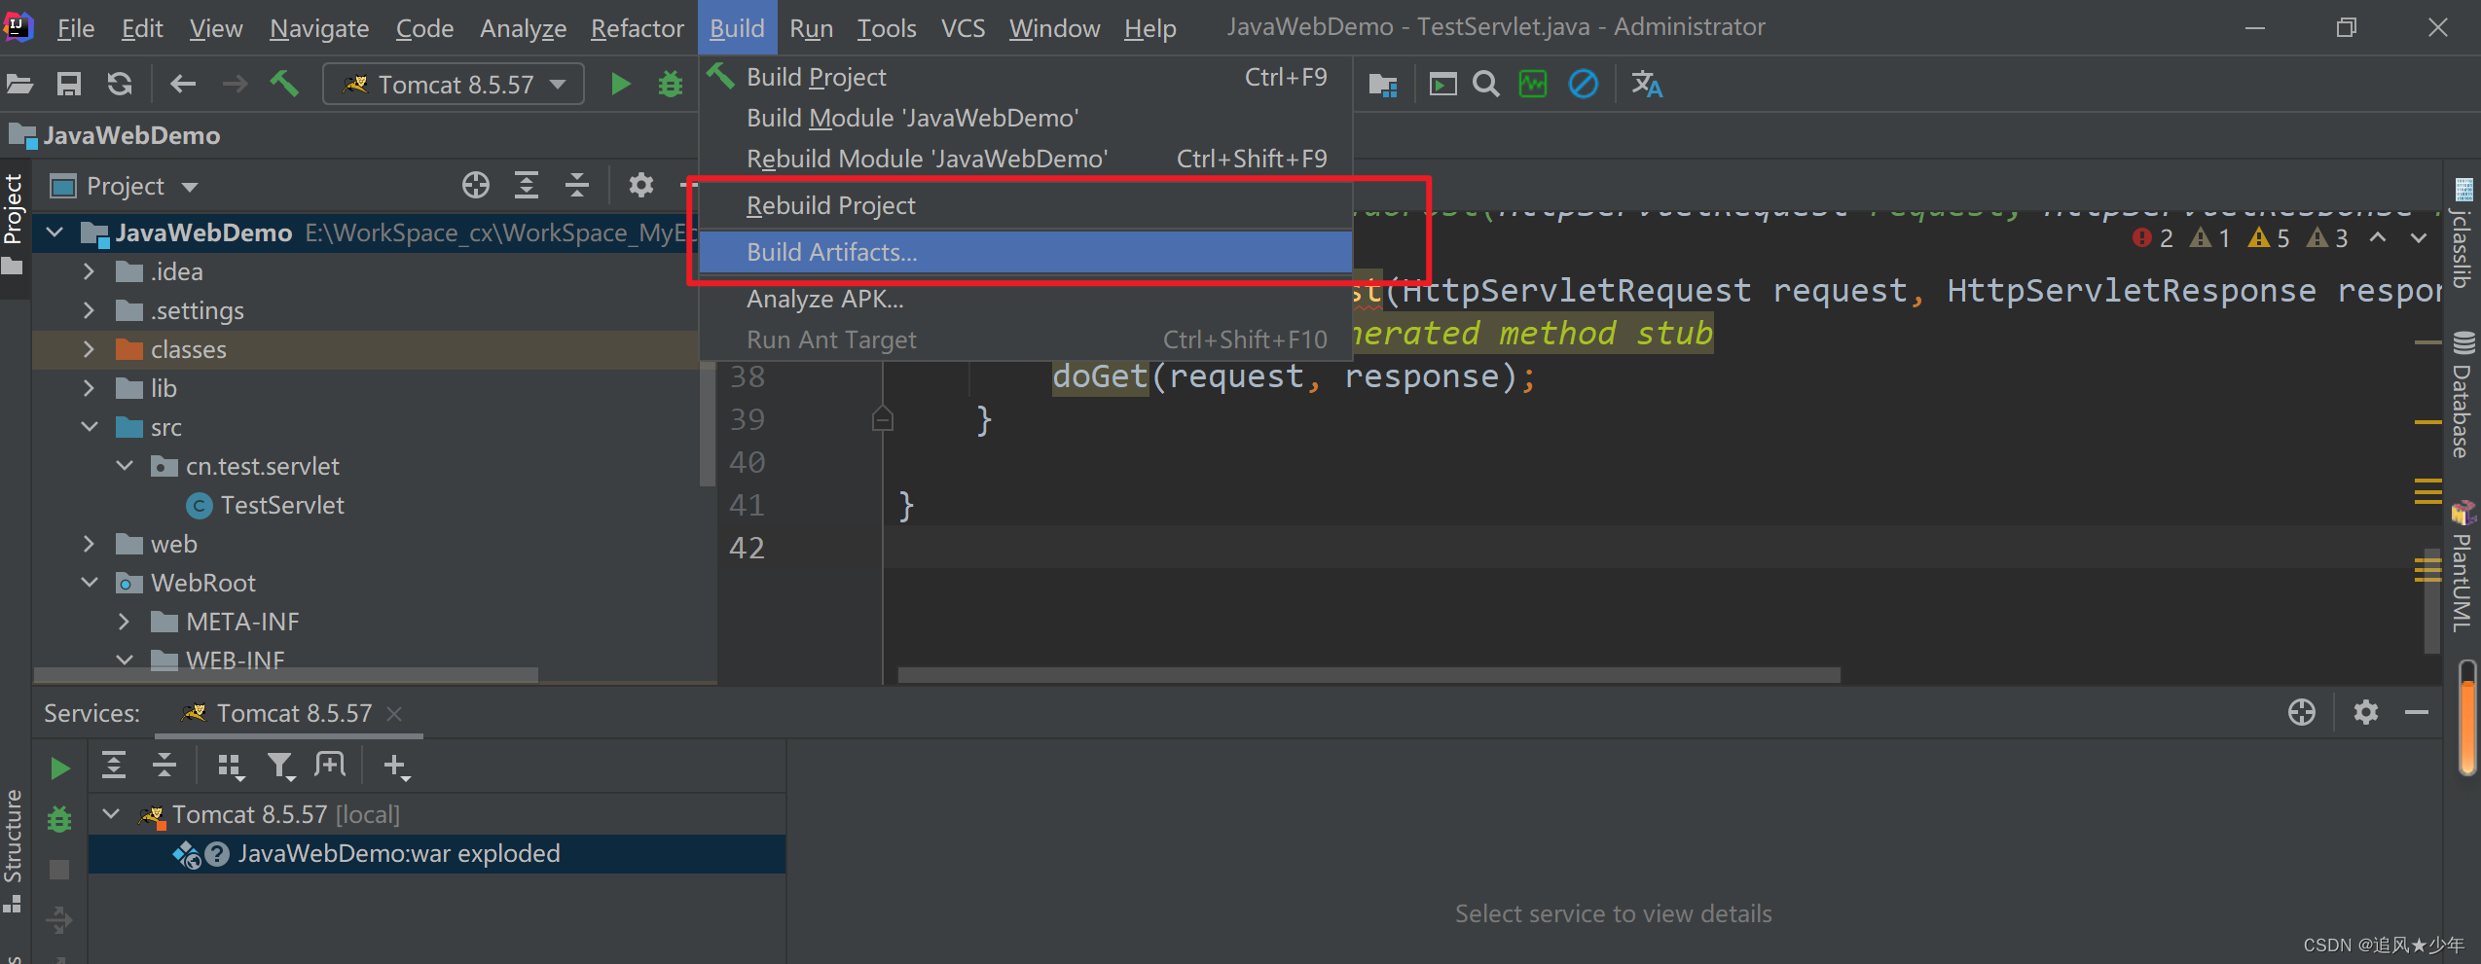Open Services panel gear settings
The width and height of the screenshot is (2481, 964).
tap(2366, 712)
